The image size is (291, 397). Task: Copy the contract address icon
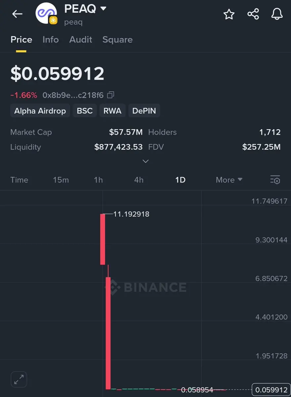111,95
